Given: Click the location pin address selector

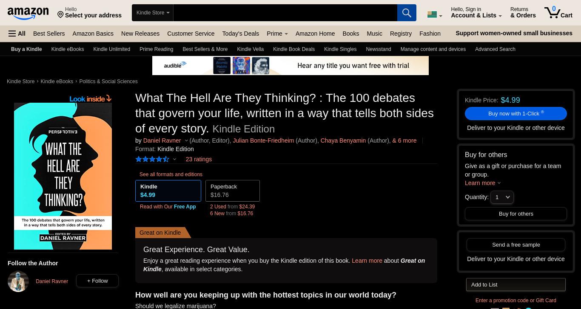Looking at the screenshot, I should 90,12.
